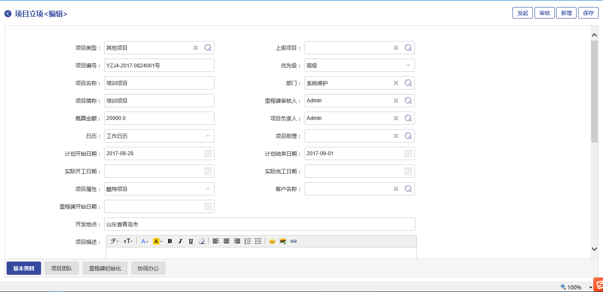
Task: Expand the 优先级 dropdown
Action: point(408,65)
